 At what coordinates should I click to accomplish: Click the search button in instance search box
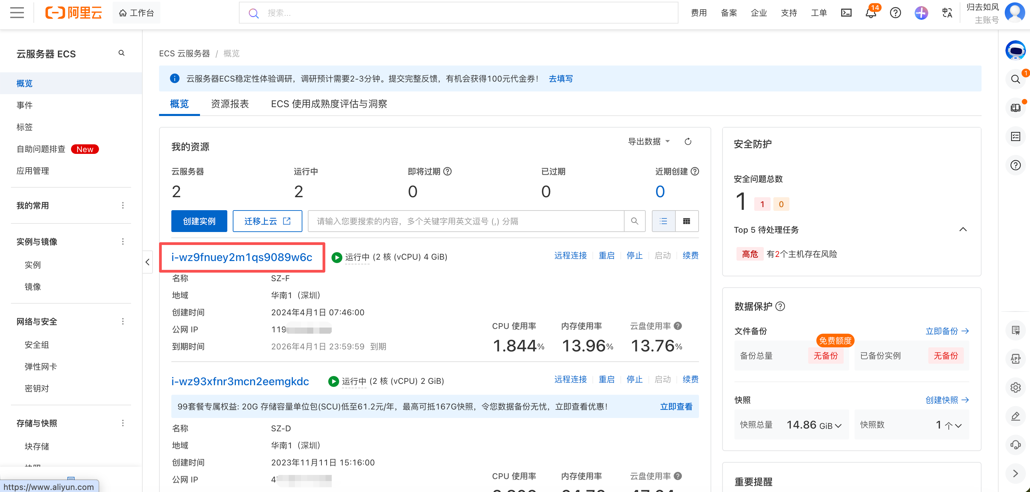[634, 221]
